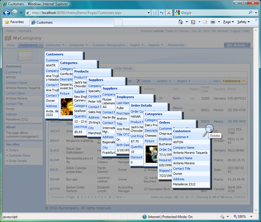261x222 pixels.
Task: Expand command bar overflow chevron
Action: tap(256, 20)
